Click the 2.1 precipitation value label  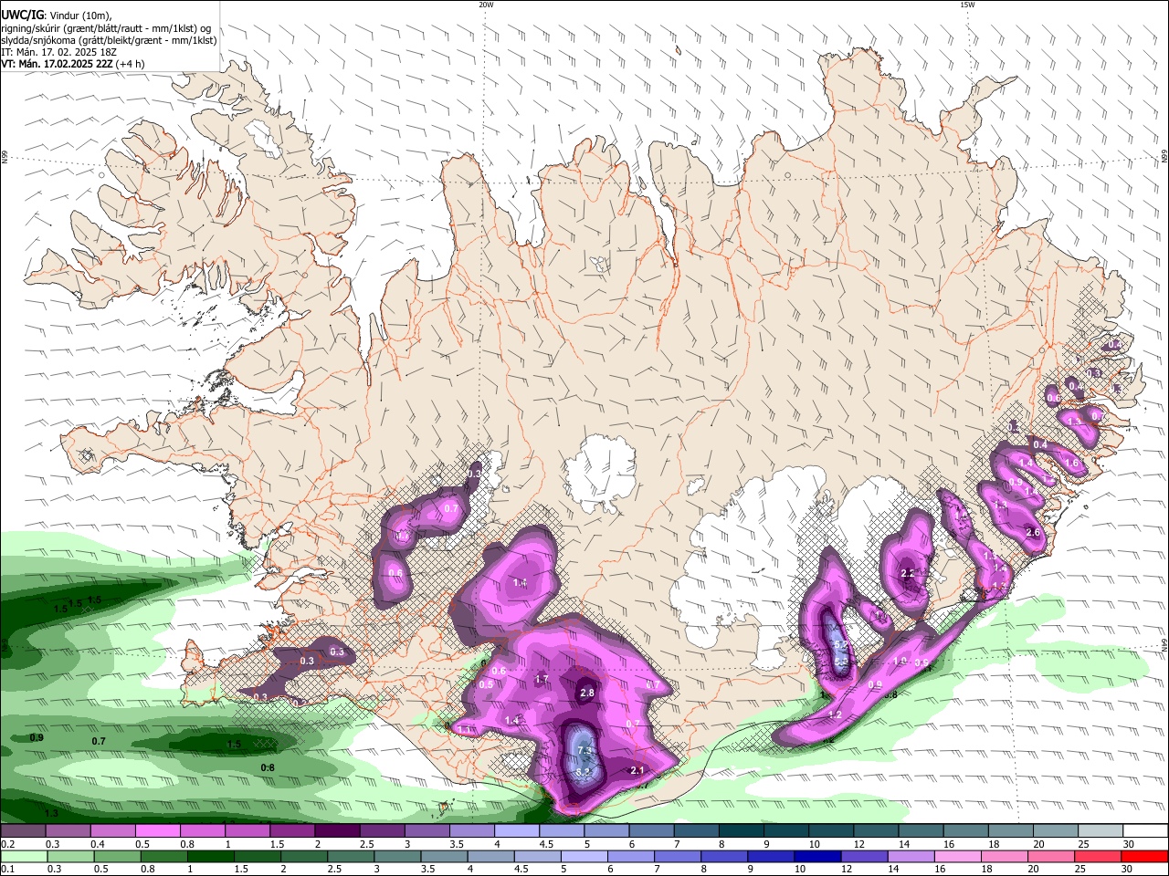[638, 770]
